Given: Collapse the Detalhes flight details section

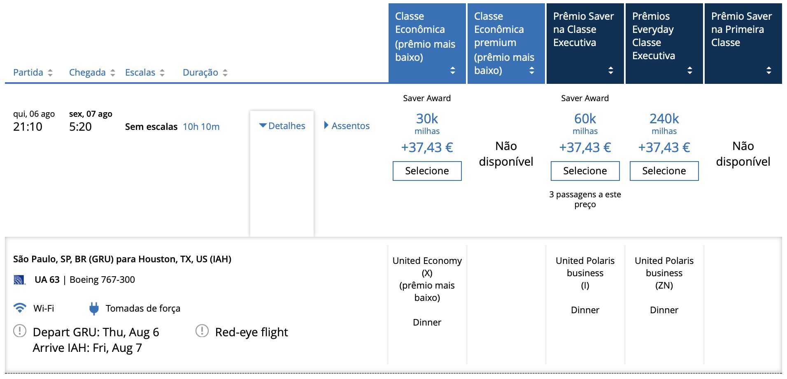Looking at the screenshot, I should click(282, 126).
